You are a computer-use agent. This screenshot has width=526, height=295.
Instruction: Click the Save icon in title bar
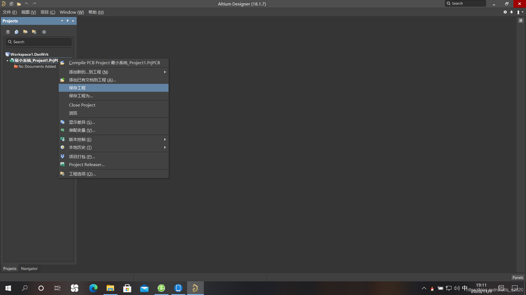(x=11, y=4)
